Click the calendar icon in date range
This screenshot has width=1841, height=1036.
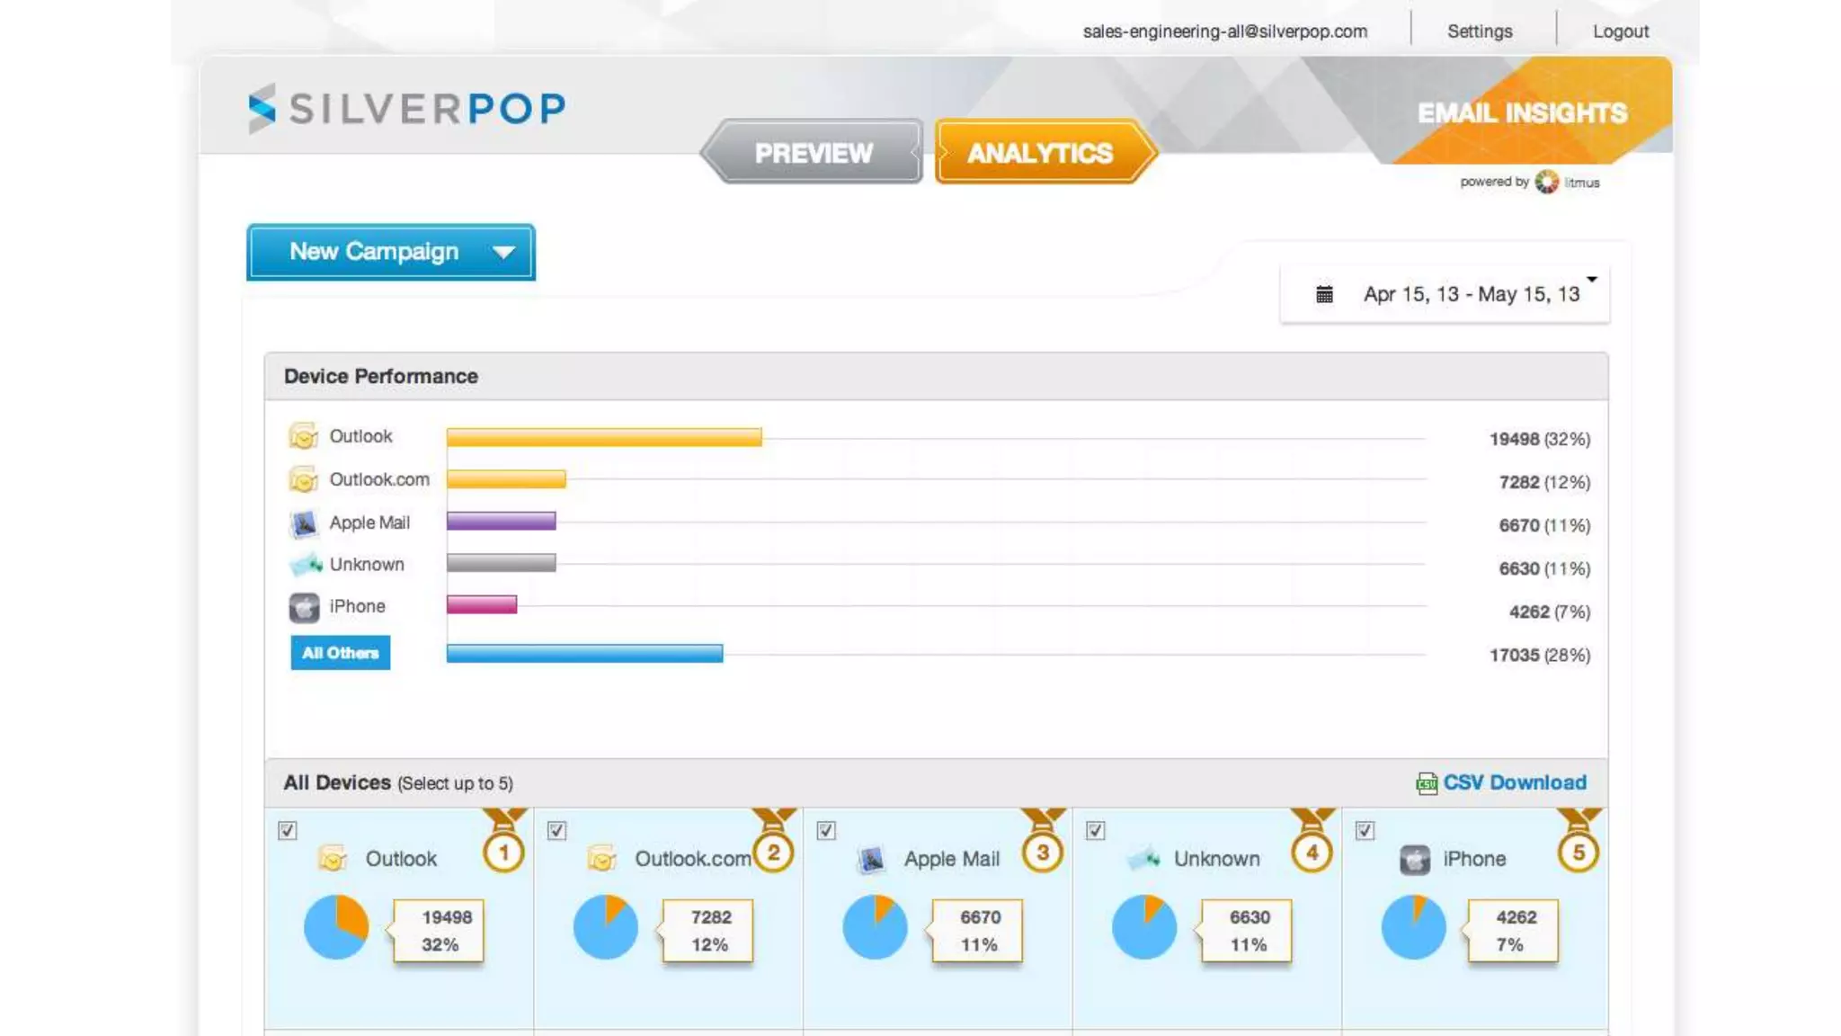click(1324, 294)
